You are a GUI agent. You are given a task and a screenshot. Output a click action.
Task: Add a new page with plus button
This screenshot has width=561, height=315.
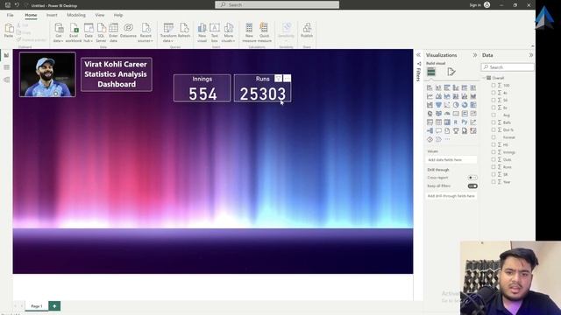(54, 306)
